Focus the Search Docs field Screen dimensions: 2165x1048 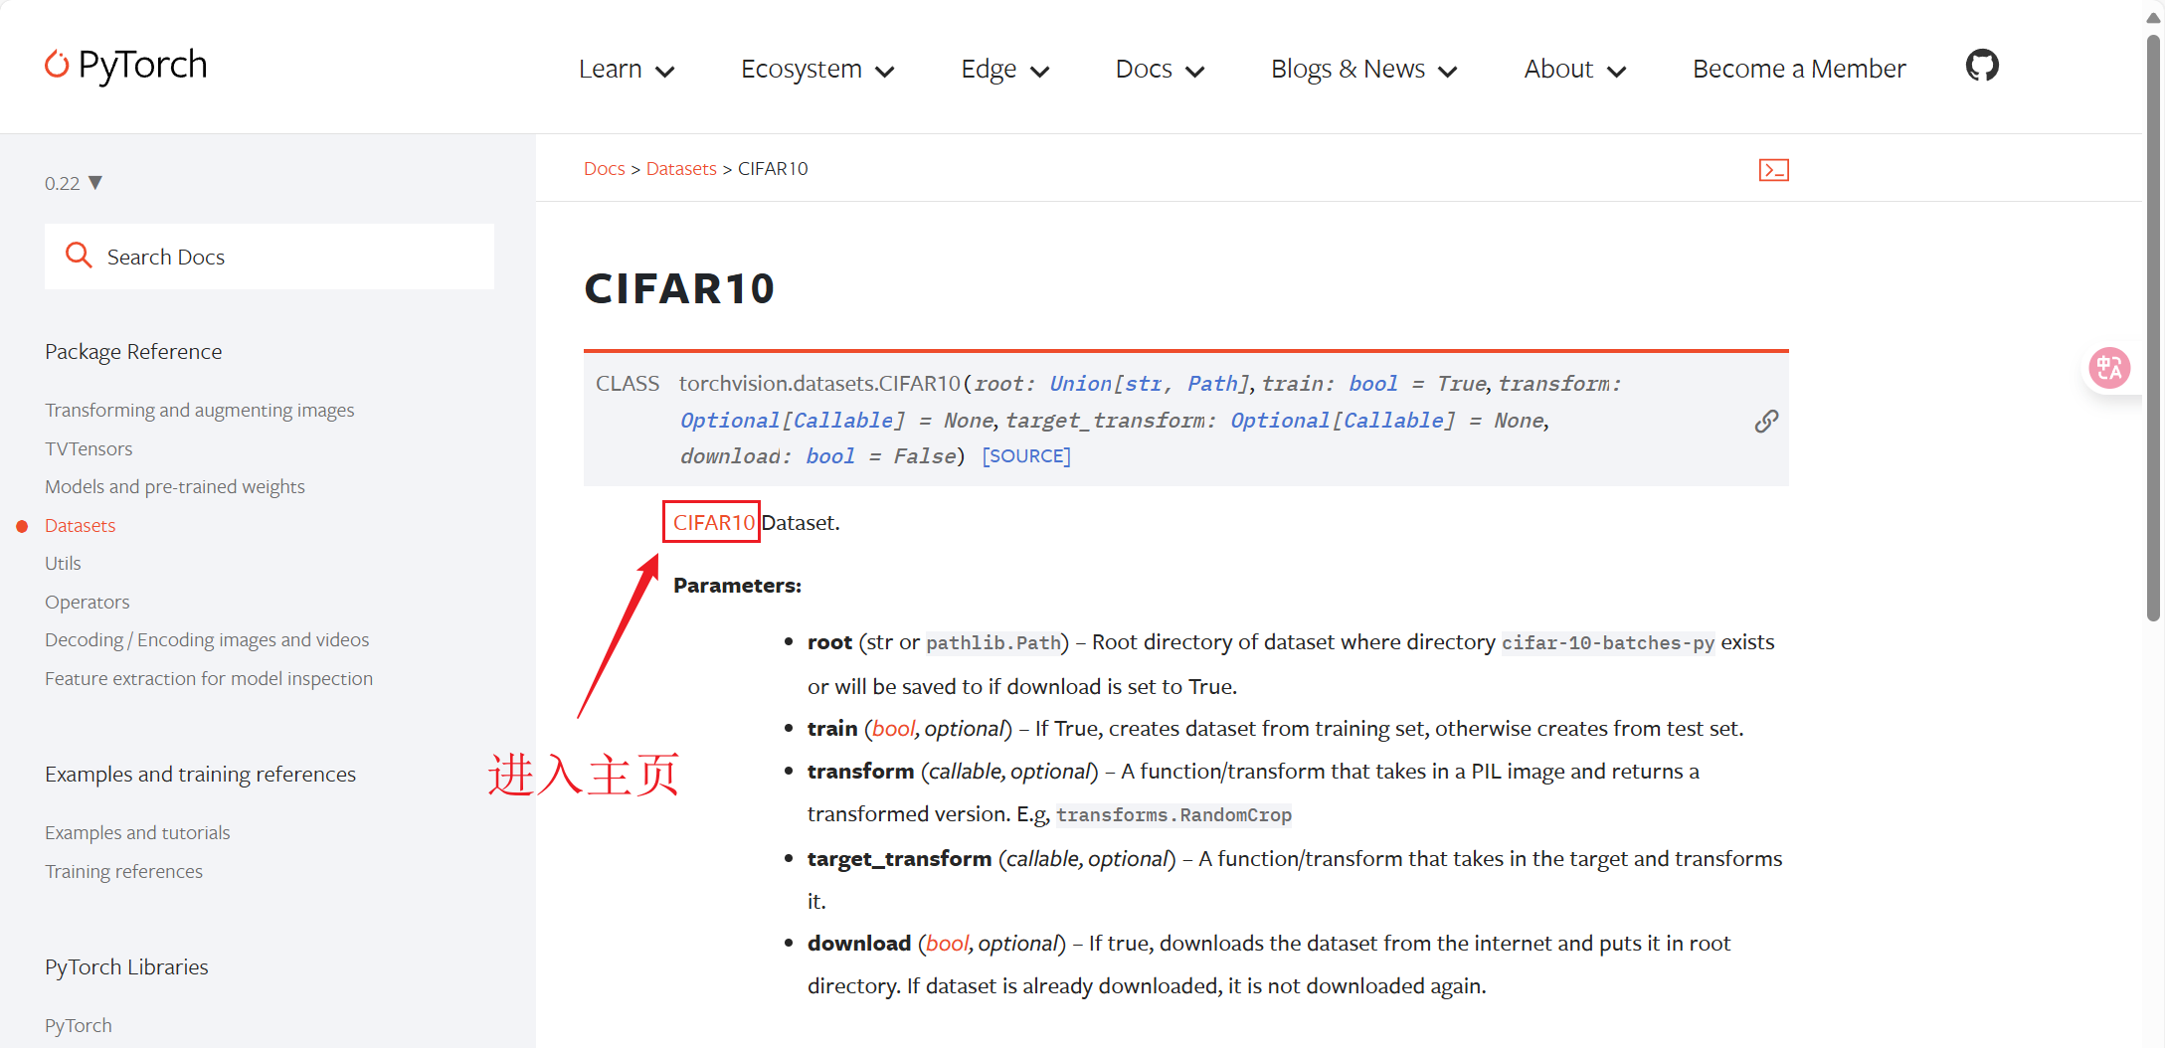[x=270, y=257]
